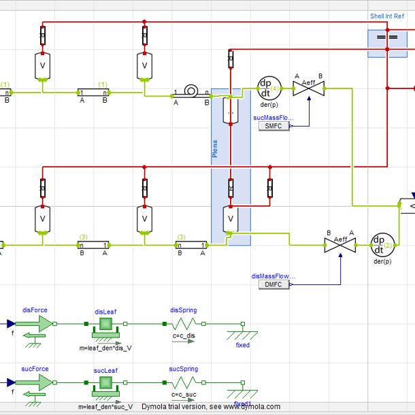Click the Aeff valve controlled by SMFC
Image resolution: width=415 pixels, height=415 pixels.
point(308,86)
